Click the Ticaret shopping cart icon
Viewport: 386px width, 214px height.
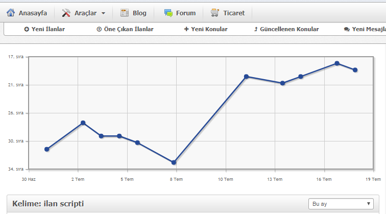[215, 13]
